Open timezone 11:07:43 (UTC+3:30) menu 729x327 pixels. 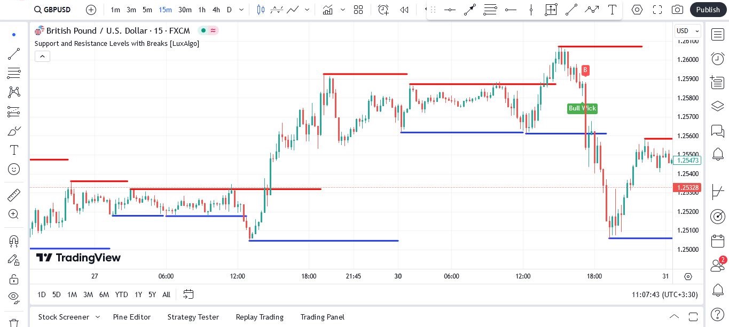(665, 294)
